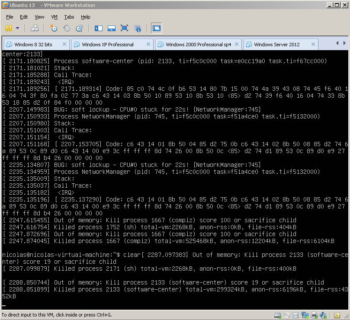
Task: Click the 'Killed process 1752 (sh)' line
Action: (150, 227)
